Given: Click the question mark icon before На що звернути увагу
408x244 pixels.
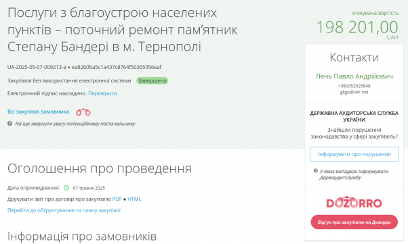Looking at the screenshot, I should coord(10,124).
